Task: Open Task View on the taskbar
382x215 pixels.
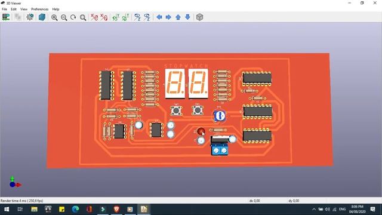Action: coord(20,209)
